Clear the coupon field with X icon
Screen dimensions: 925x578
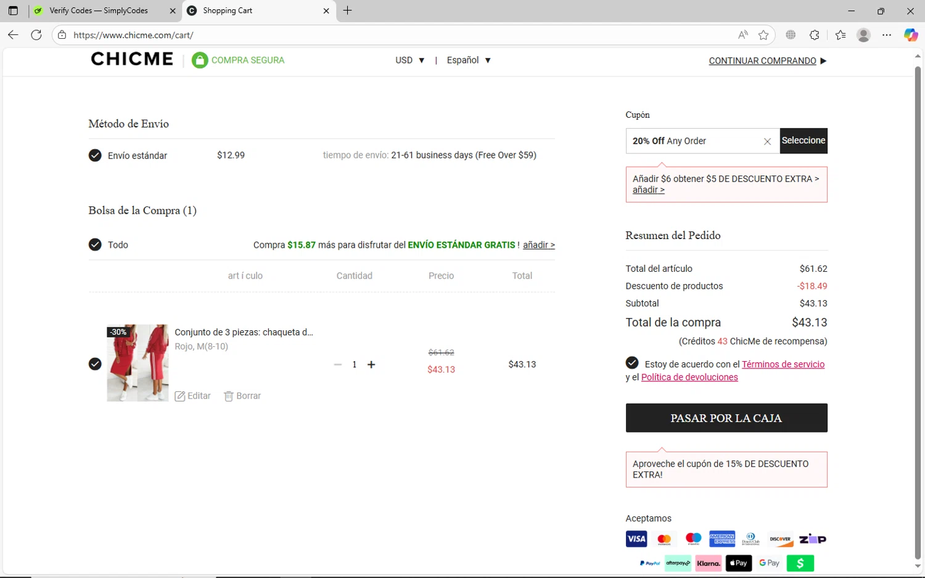(x=767, y=141)
